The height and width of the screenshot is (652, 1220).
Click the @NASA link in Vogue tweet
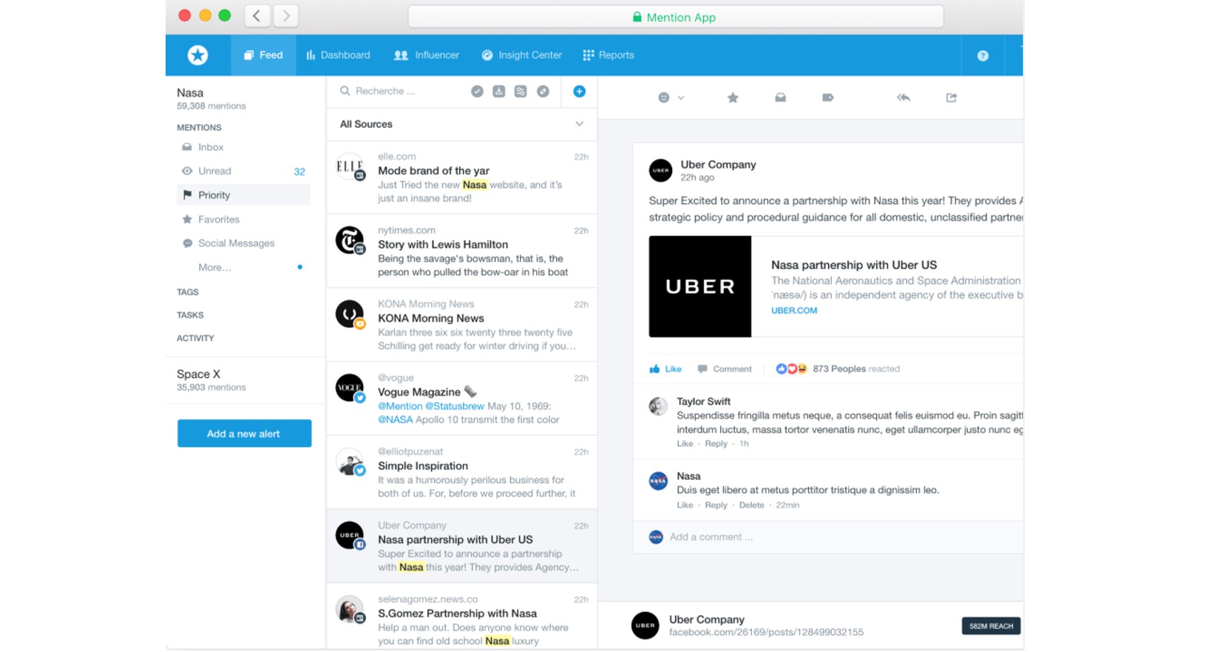[x=396, y=420]
